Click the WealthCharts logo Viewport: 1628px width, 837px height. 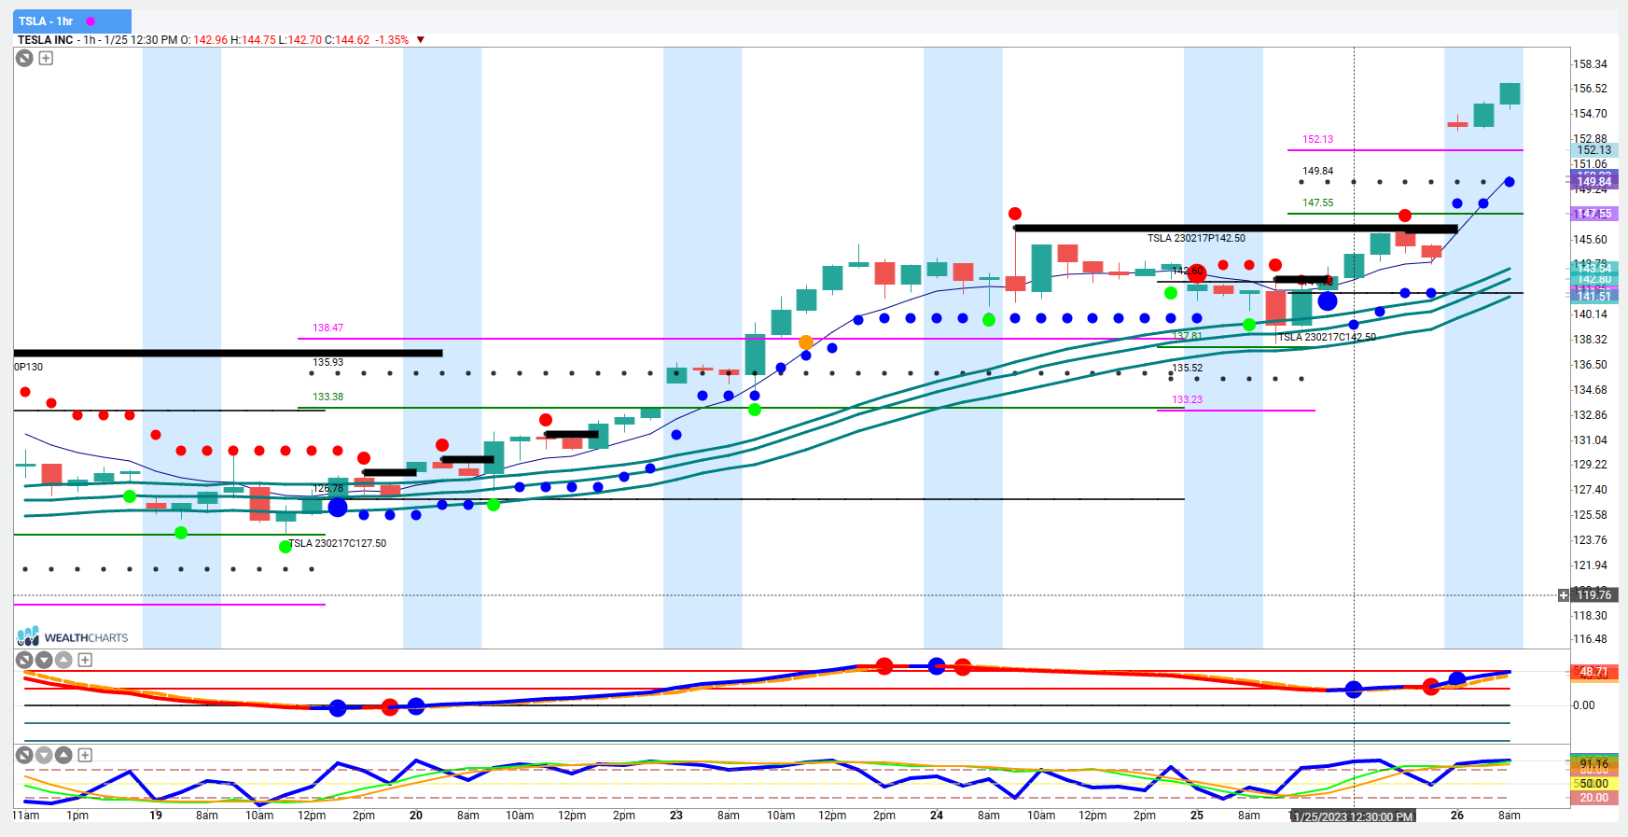coord(73,636)
